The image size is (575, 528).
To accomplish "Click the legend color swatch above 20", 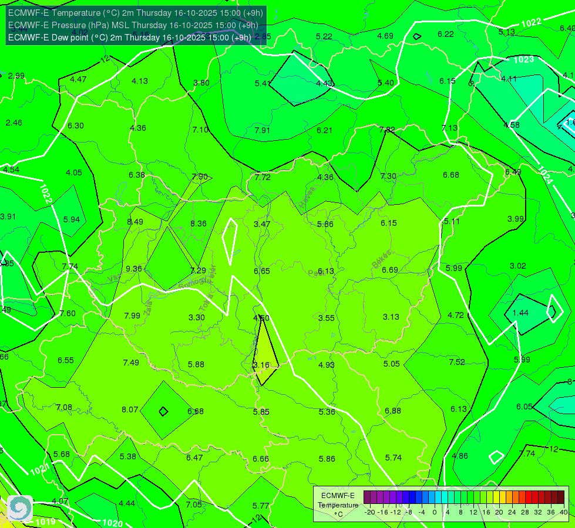I will [496, 497].
